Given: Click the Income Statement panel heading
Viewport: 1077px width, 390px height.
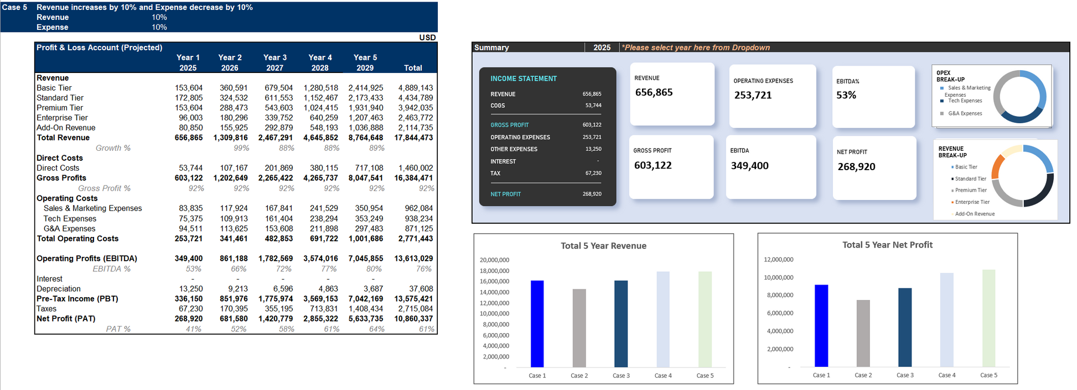Looking at the screenshot, I should pyautogui.click(x=524, y=79).
